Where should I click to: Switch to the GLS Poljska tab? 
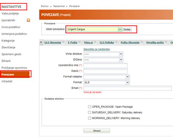107,42
